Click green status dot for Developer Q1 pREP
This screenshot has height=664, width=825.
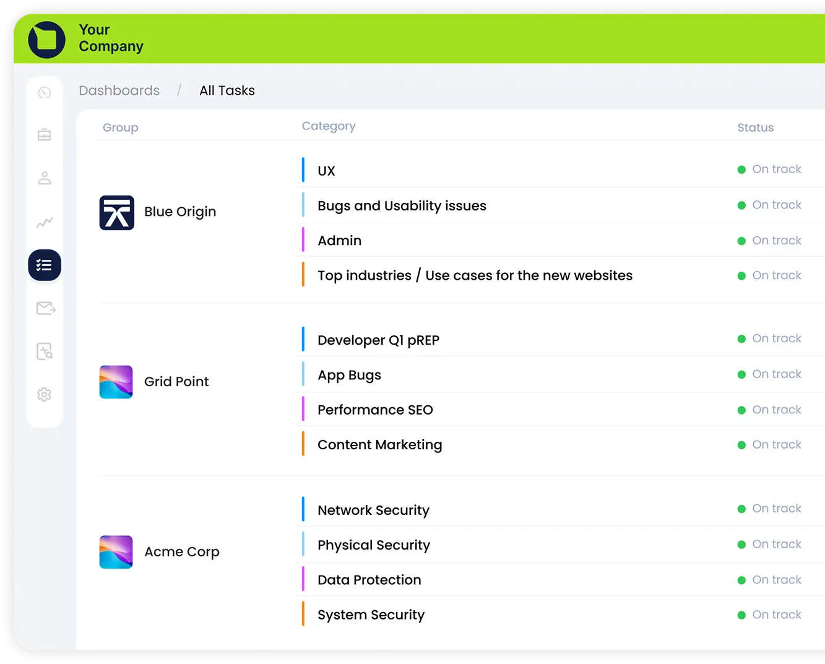click(x=741, y=339)
